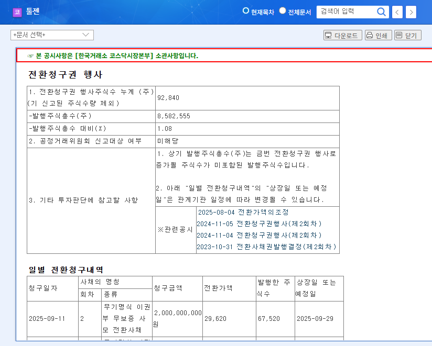Go to next search result arrow
Image resolution: width=432 pixels, height=346 pixels.
click(411, 12)
